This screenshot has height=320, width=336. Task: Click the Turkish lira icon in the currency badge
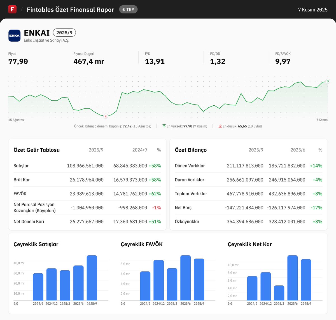[123, 9]
